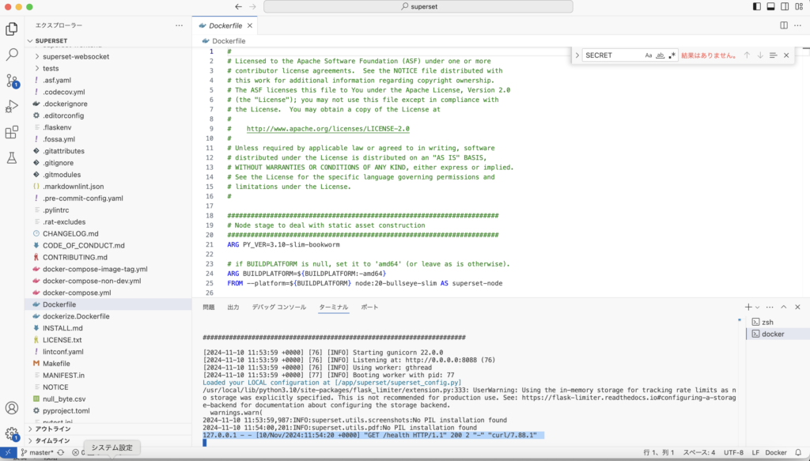Go back with the navigation arrow
Screen dimensions: 810x461
coord(238,6)
